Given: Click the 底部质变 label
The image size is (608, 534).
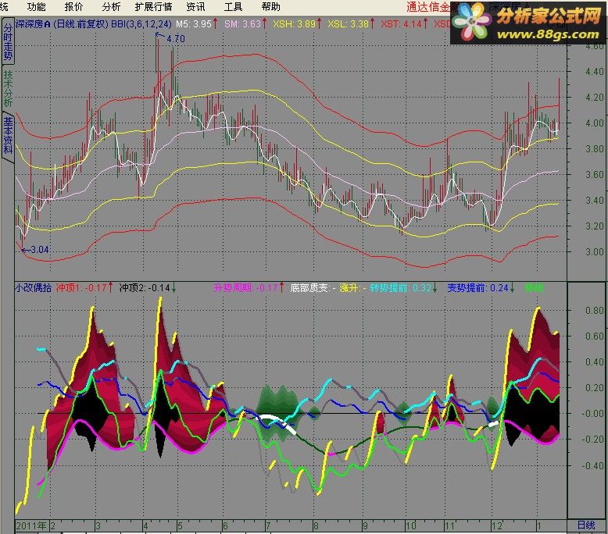Looking at the screenshot, I should pyautogui.click(x=309, y=288).
